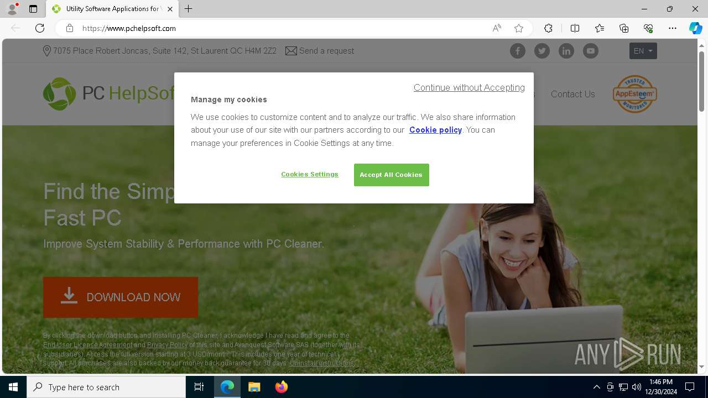Click the vertical scrollbar thumb
Screen dimensions: 708x398
click(702, 81)
